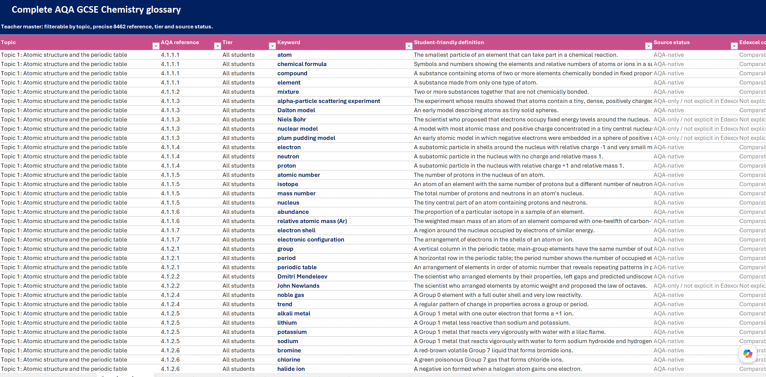Screen dimensions: 766x377
Task: Select the keyword cell 'electronic configuration'
Action: coord(344,239)
